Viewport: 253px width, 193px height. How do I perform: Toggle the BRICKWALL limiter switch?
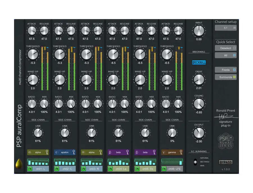coord(199,62)
